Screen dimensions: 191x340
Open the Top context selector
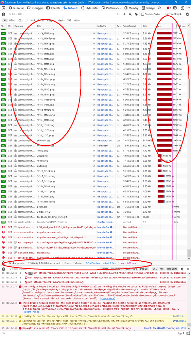(x=181, y=334)
